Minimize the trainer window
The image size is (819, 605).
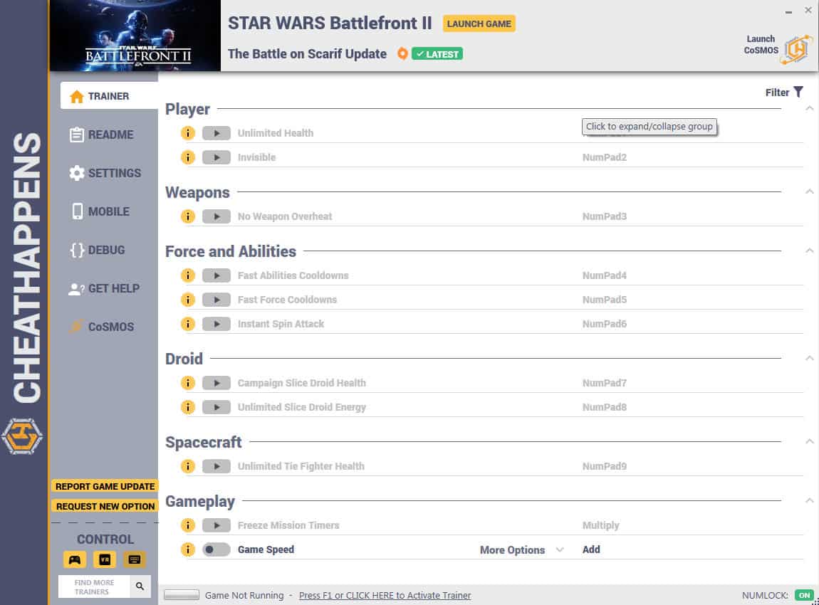[x=788, y=11]
